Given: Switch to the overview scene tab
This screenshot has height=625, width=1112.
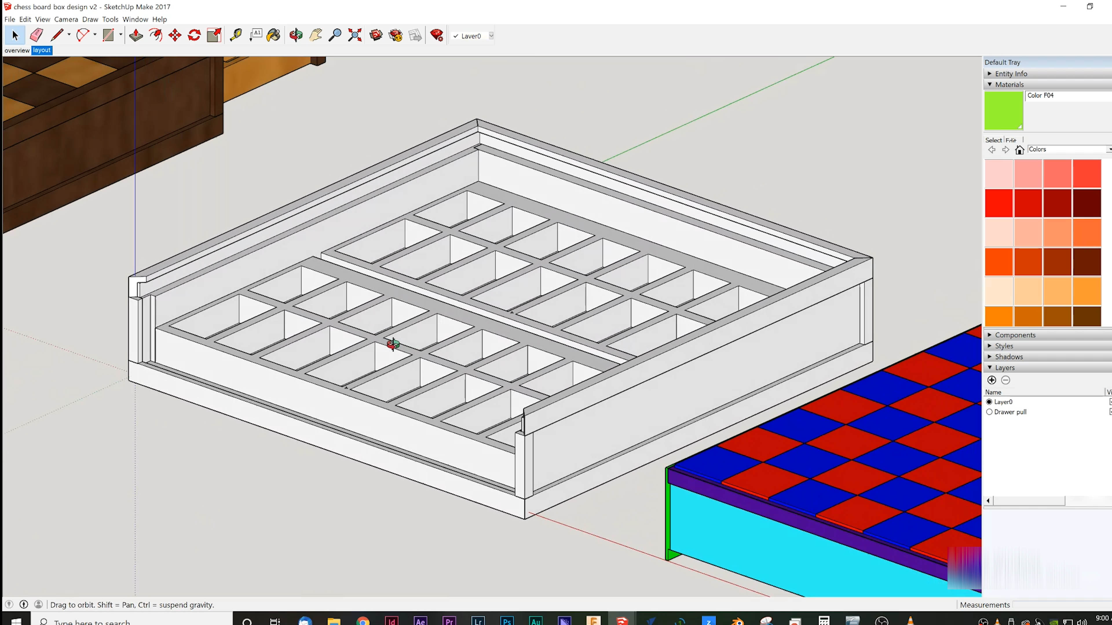Looking at the screenshot, I should 17,50.
